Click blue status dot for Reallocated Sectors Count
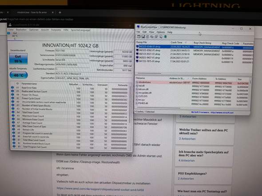 click(12, 91)
